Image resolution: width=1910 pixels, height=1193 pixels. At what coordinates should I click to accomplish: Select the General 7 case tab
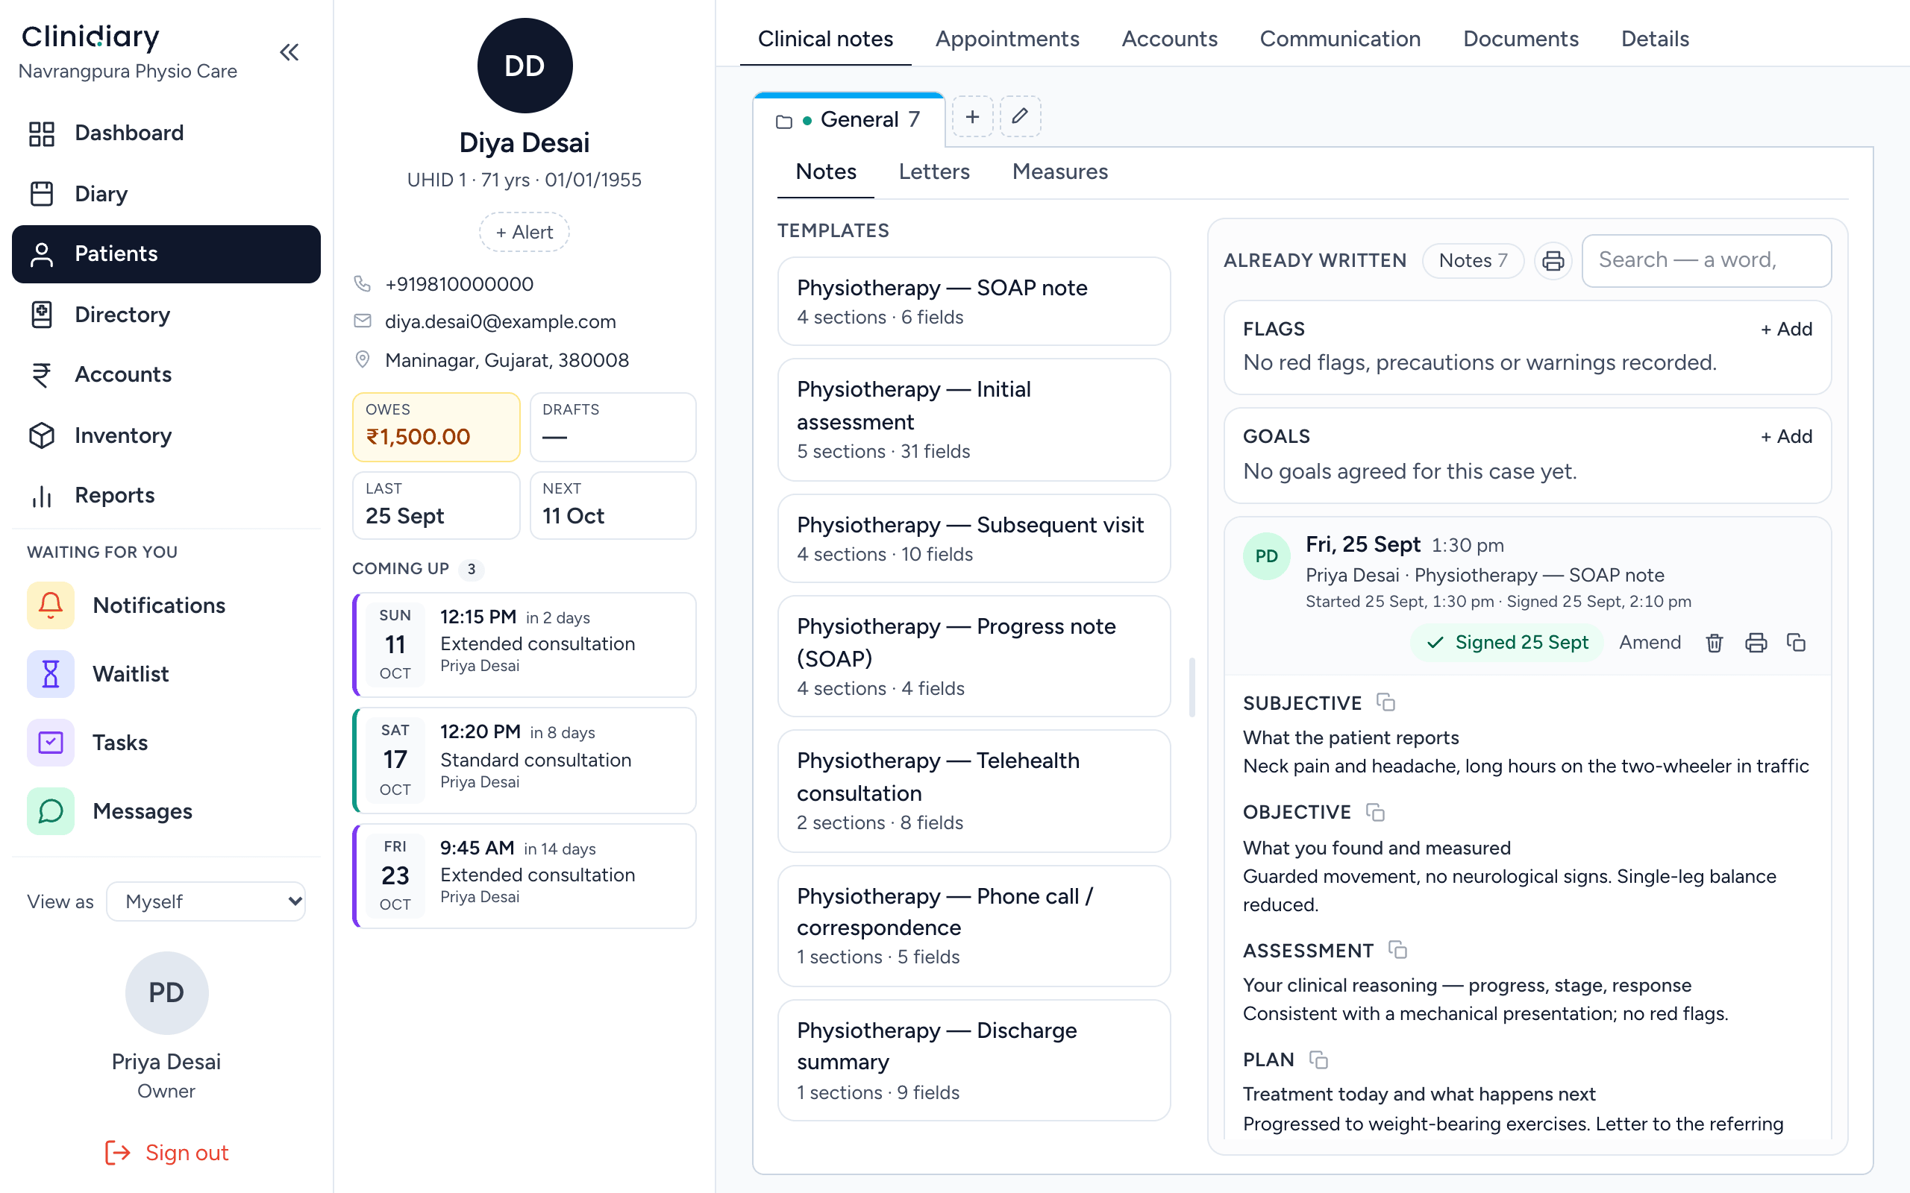point(848,119)
